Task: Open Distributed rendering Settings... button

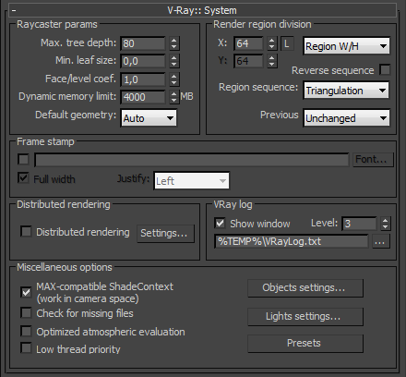Action: 165,234
